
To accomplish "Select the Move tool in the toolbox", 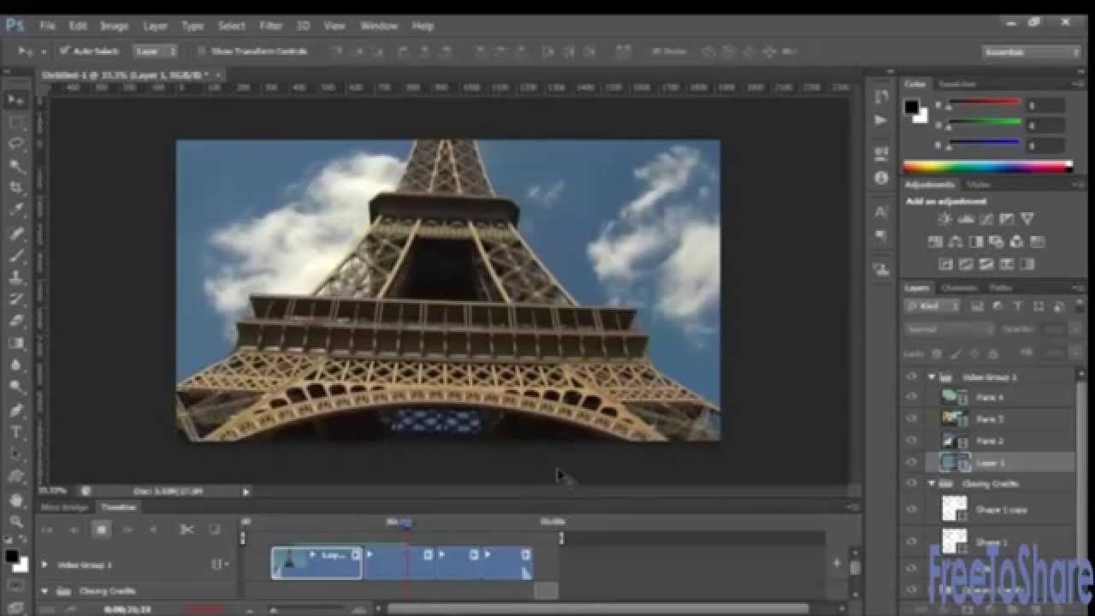I will click(16, 100).
